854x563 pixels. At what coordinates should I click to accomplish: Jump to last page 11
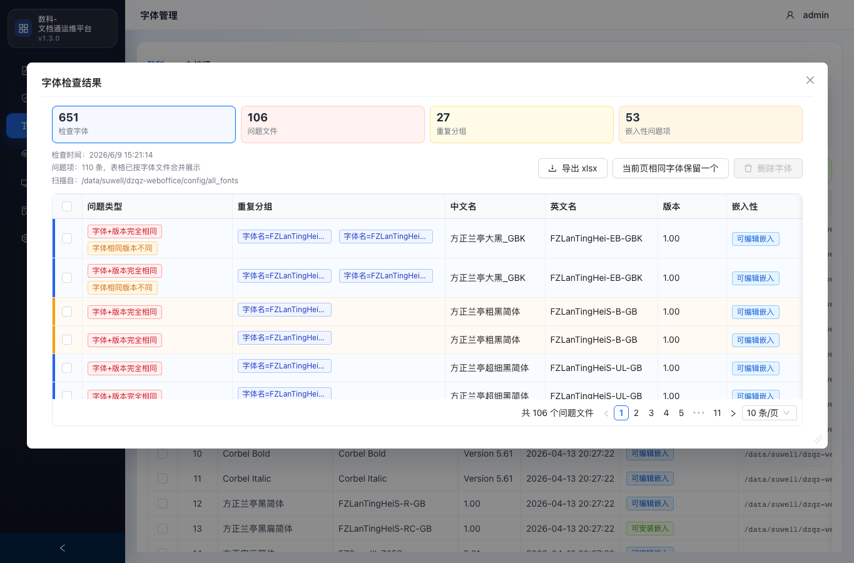click(717, 413)
